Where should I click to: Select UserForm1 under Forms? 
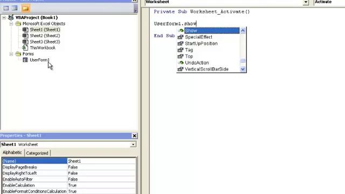tap(39, 60)
